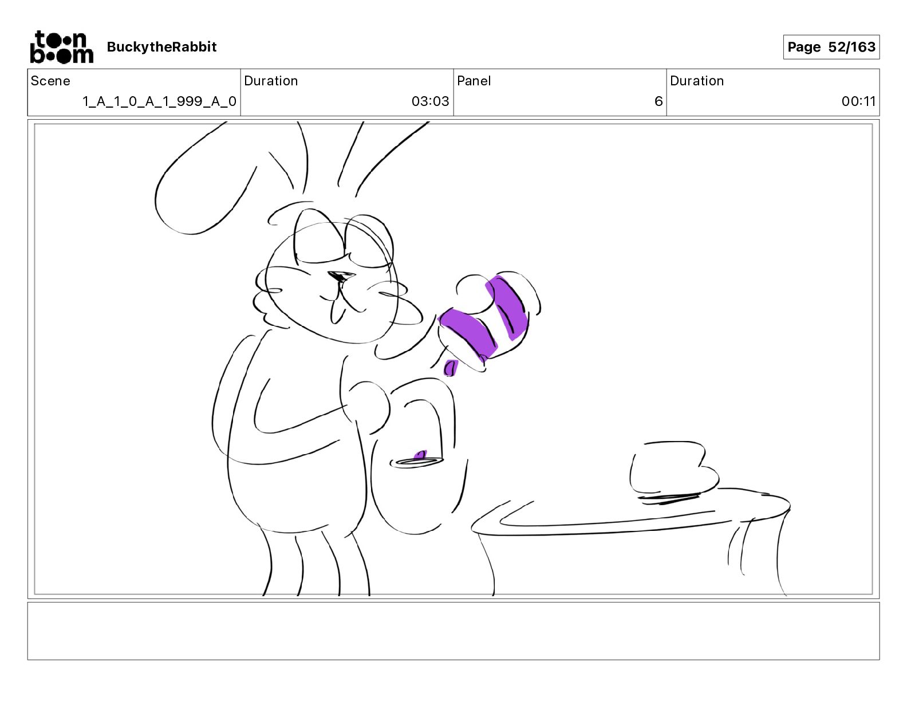Select the BuckytheRabbit project title
Image resolution: width=907 pixels, height=701 pixels.
[161, 47]
